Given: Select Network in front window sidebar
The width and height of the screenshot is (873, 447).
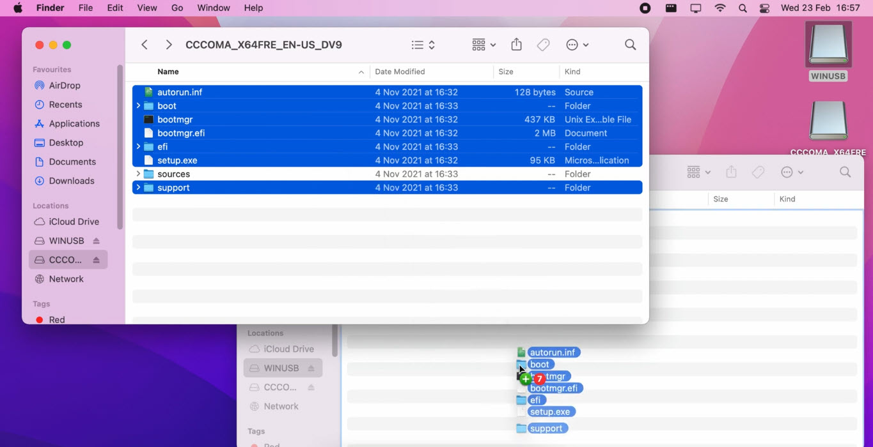Looking at the screenshot, I should point(66,279).
